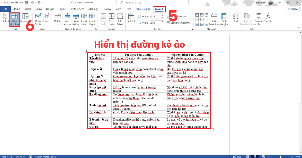
Task: Switch to the Insert tab
Action: (x=28, y=9)
